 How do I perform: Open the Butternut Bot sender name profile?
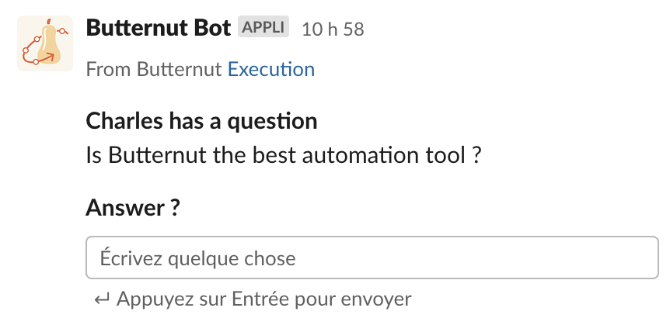(159, 28)
